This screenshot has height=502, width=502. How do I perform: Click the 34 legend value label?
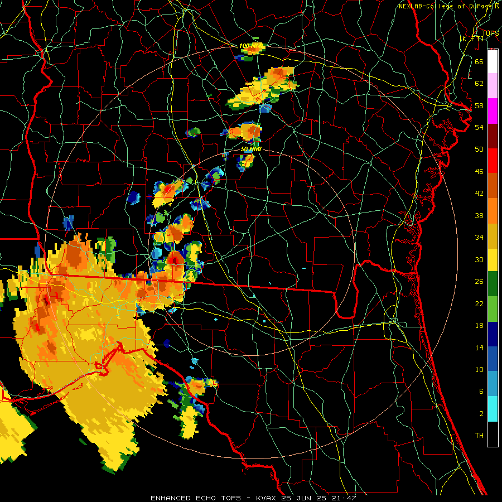(479, 238)
